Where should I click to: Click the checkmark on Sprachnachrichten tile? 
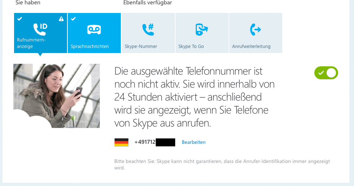[74, 19]
